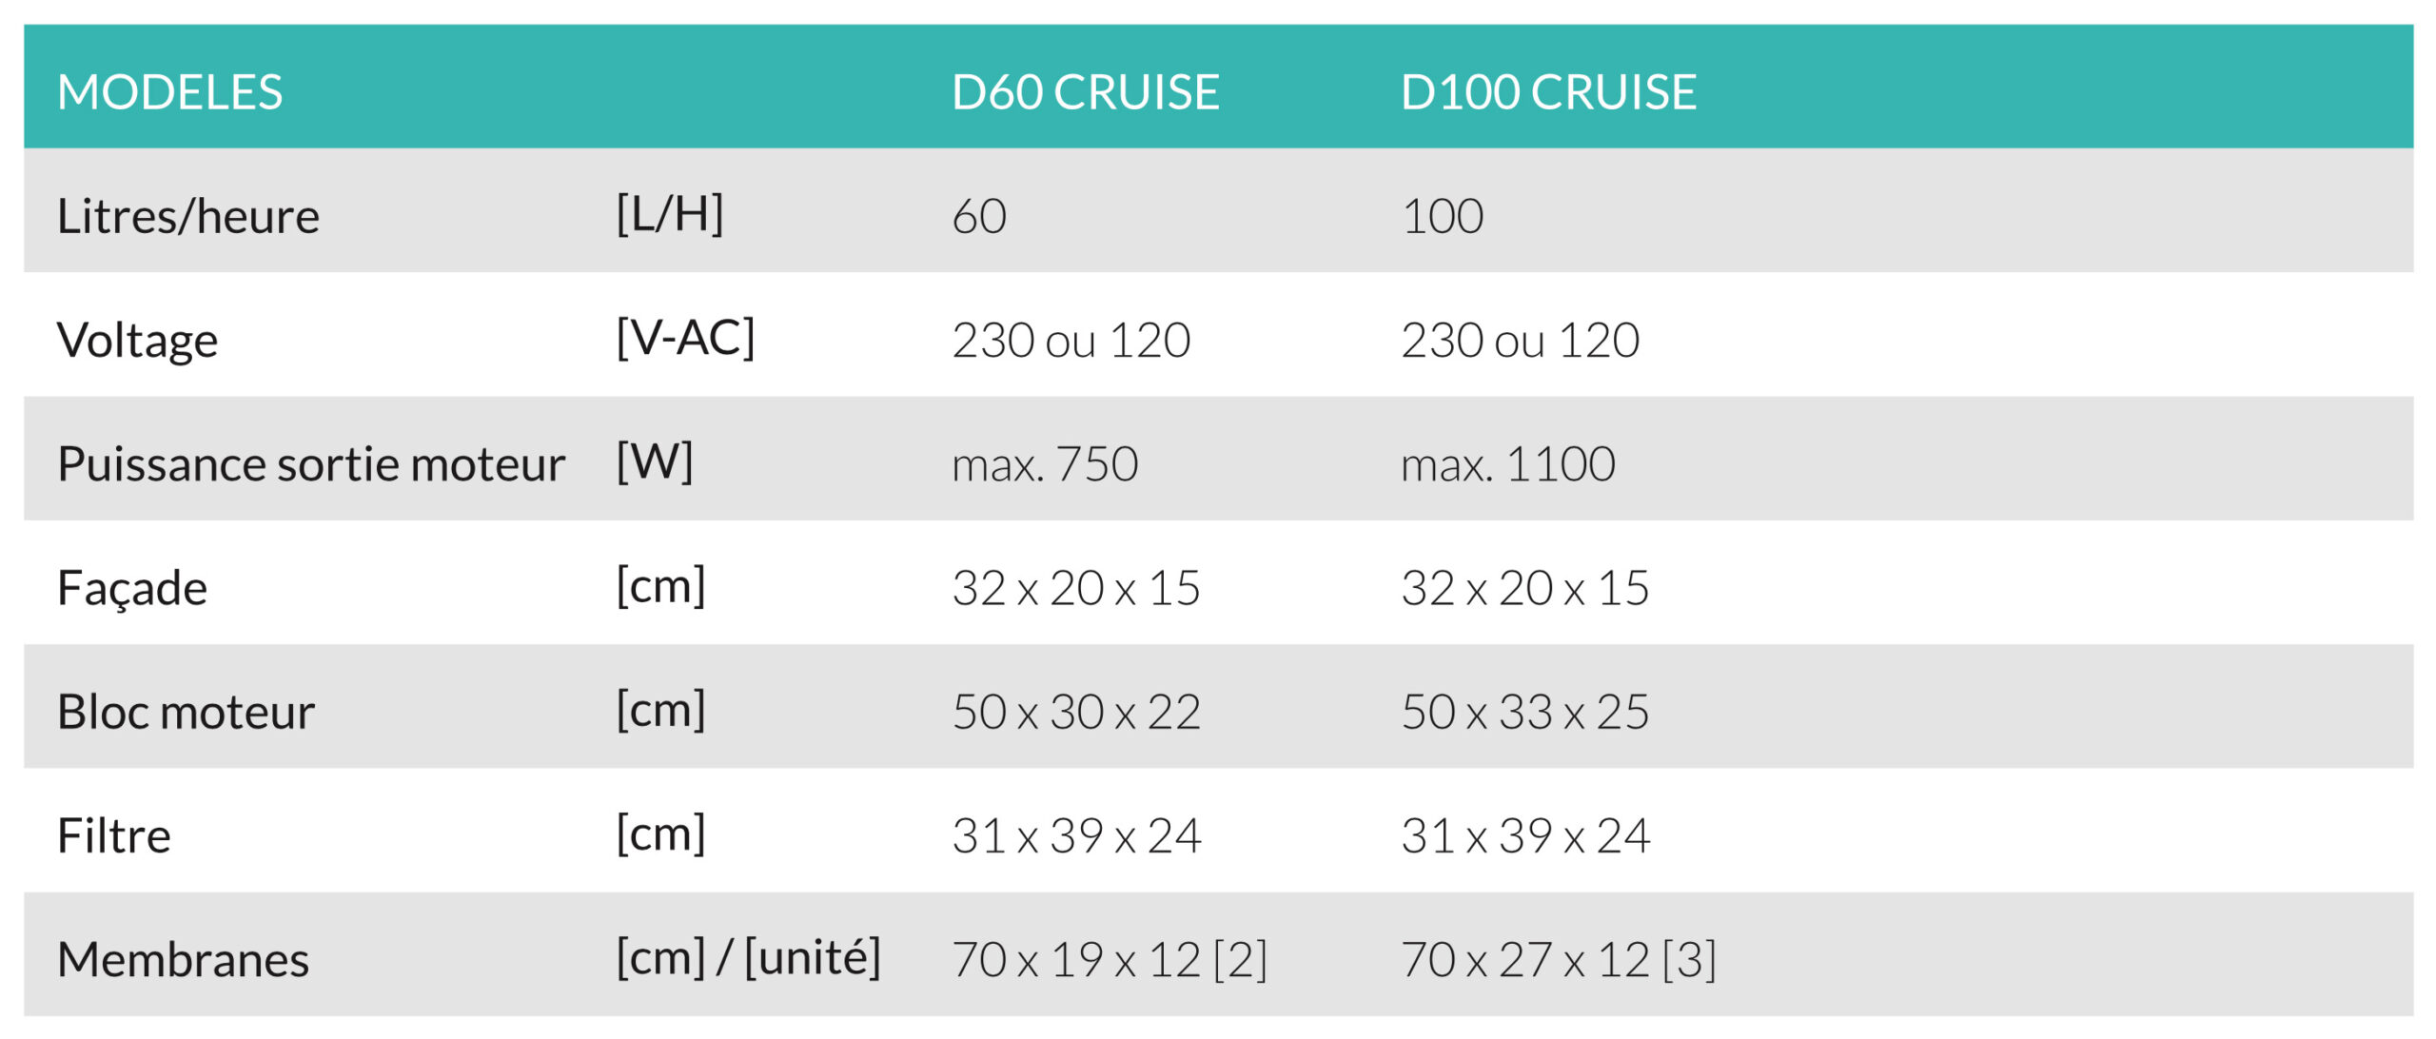Select the 70 x 19 x 12 [2] value
Image resolution: width=2436 pixels, height=1039 pixels.
point(1110,959)
